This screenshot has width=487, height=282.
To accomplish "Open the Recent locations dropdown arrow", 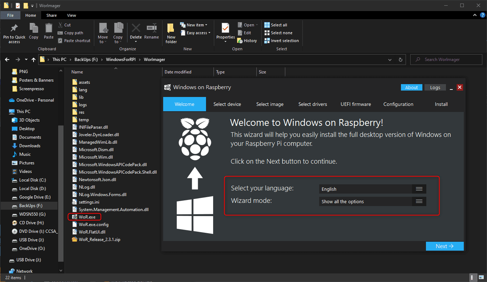I will (x=26, y=60).
